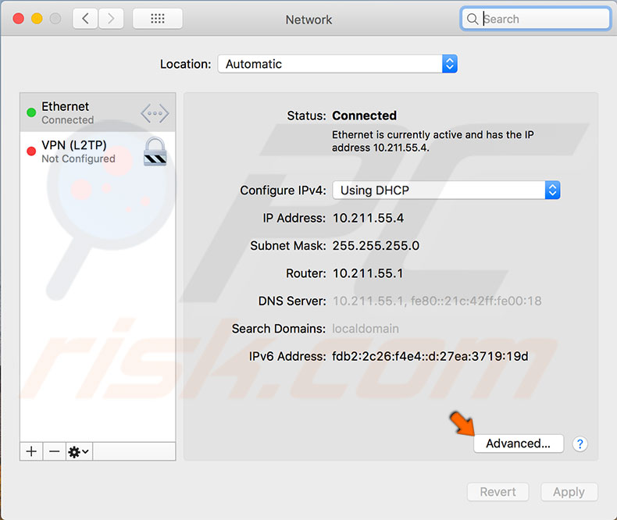This screenshot has width=617, height=520.
Task: Open Advanced network settings
Action: tap(519, 443)
